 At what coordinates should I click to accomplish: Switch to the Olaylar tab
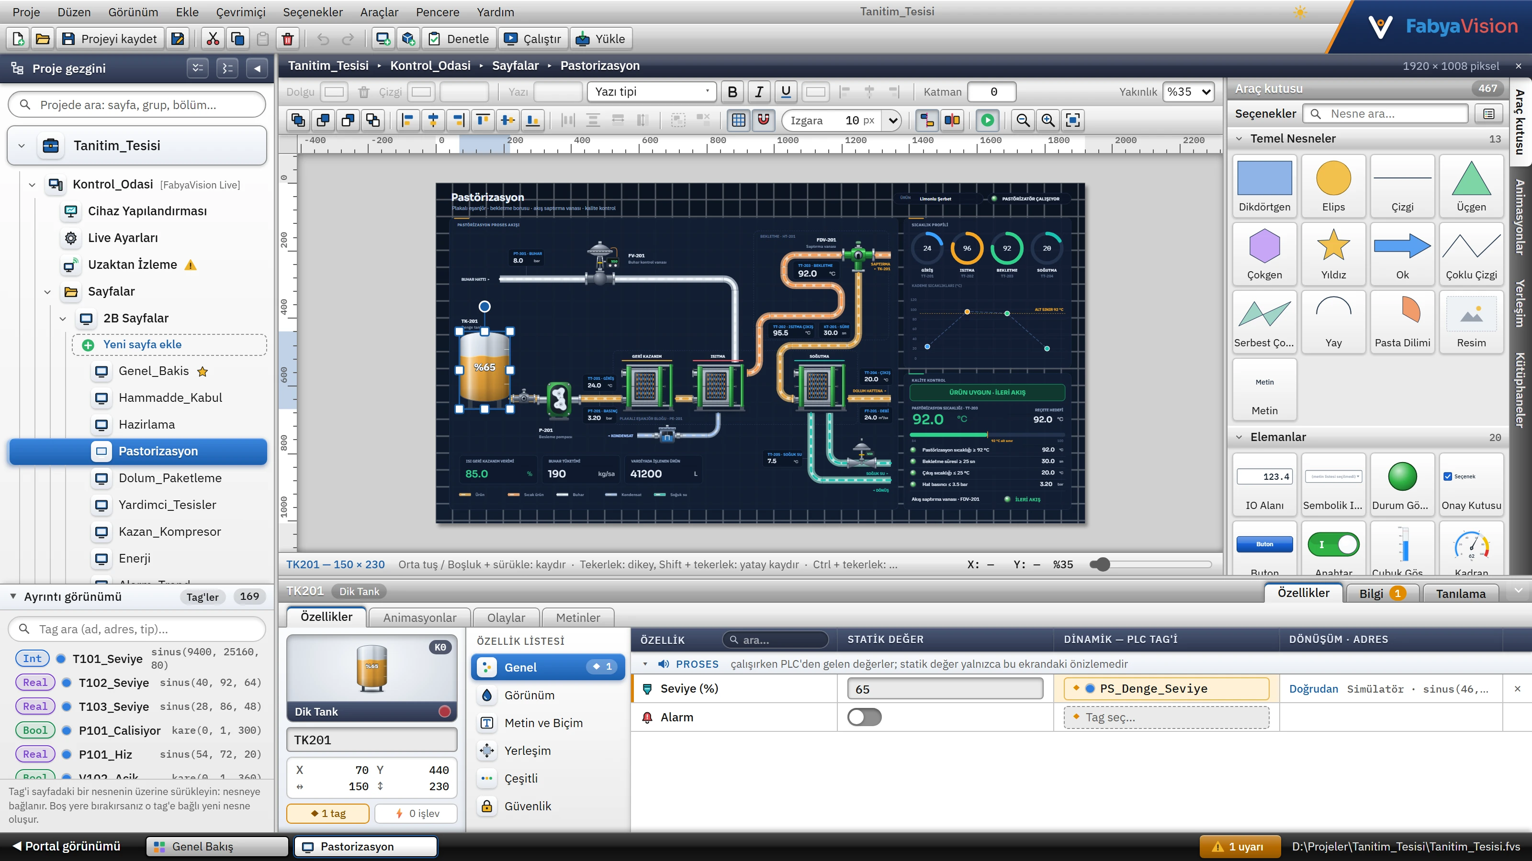[506, 618]
